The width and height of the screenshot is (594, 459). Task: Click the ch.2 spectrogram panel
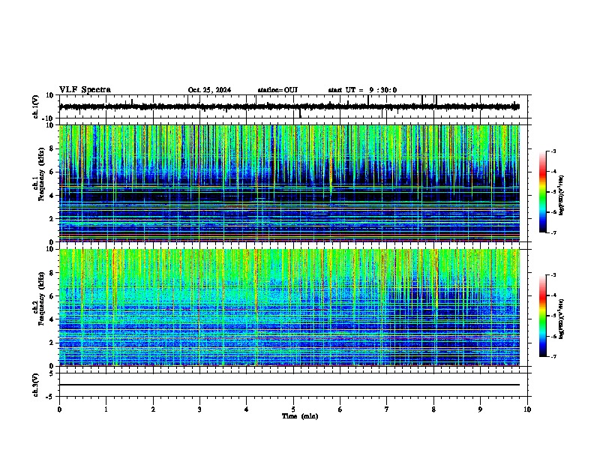(x=289, y=307)
